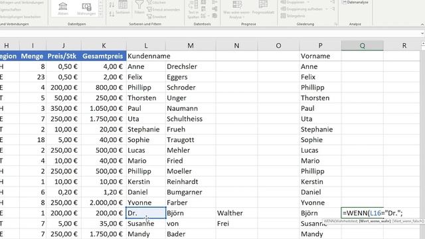Select the cell containing Farber
The width and height of the screenshot is (425, 239).
tap(191, 202)
